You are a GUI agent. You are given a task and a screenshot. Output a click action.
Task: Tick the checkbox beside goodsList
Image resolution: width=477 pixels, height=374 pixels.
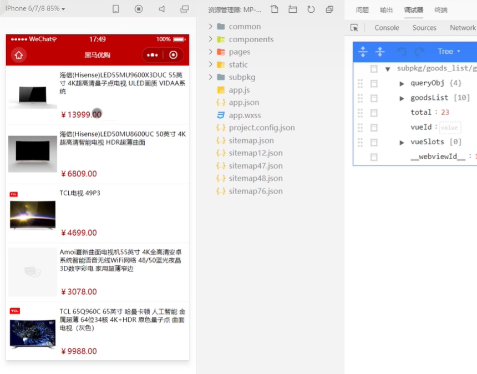click(374, 98)
